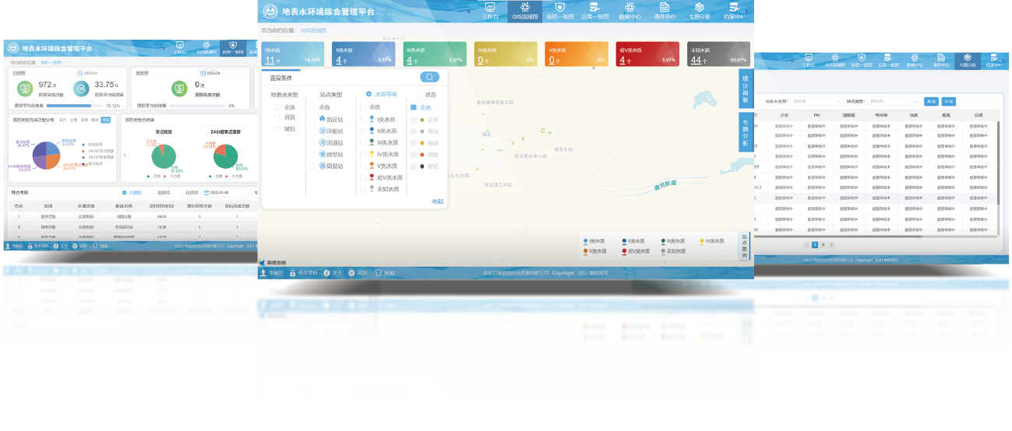Check the 河流 surface water type checkbox

[x=278, y=117]
